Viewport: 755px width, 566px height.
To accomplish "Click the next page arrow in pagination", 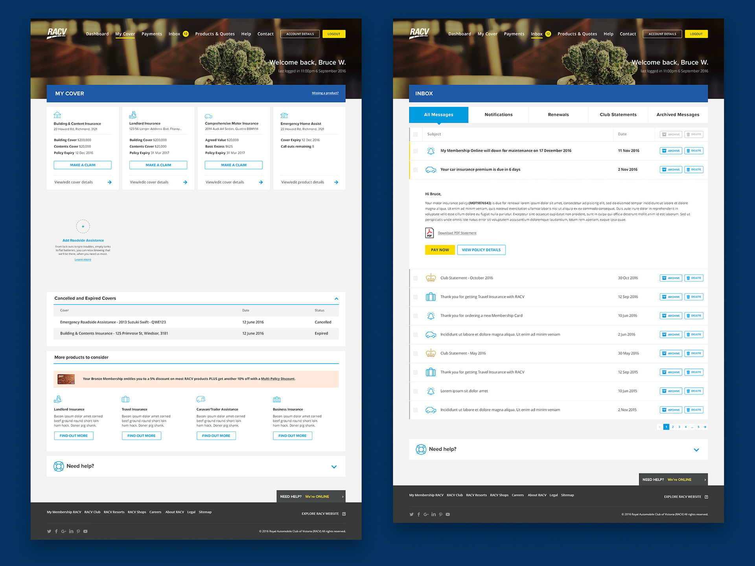I will (705, 427).
